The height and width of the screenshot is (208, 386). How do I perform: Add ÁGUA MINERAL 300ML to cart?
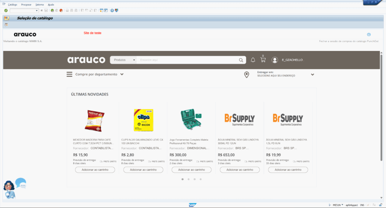[240, 170]
